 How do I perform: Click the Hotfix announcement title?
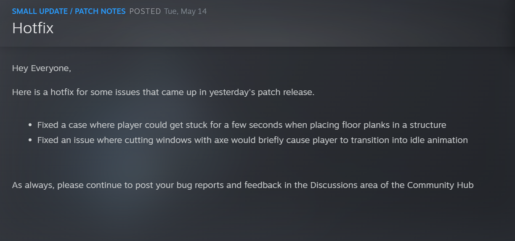(33, 28)
